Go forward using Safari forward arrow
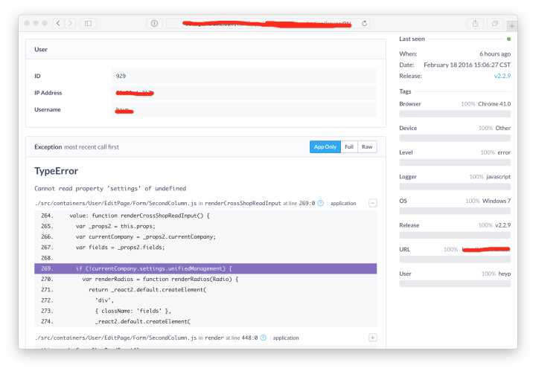 70,23
